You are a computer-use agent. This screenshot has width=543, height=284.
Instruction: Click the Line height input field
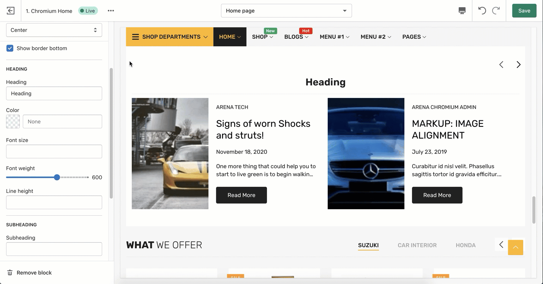pos(54,202)
